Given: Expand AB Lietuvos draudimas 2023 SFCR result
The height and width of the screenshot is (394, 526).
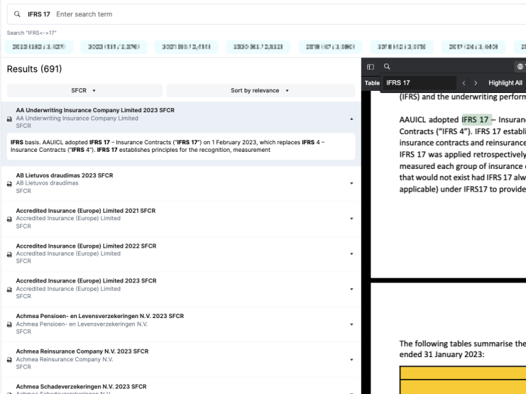Looking at the screenshot, I should tap(351, 183).
